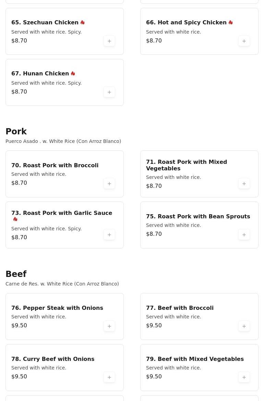Click the Pork section heading
Viewport: 264px width, 401px height.
(x=16, y=132)
